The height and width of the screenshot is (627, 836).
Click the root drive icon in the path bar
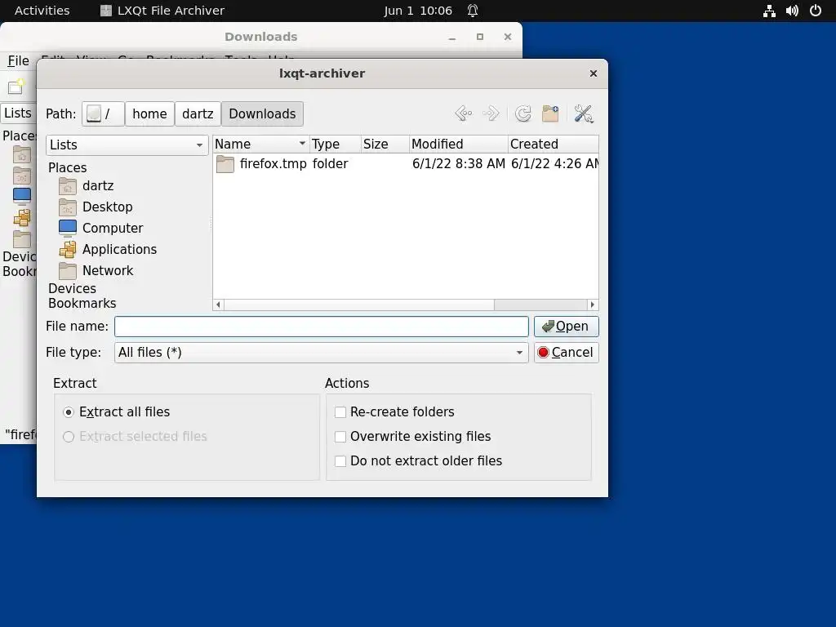(94, 113)
